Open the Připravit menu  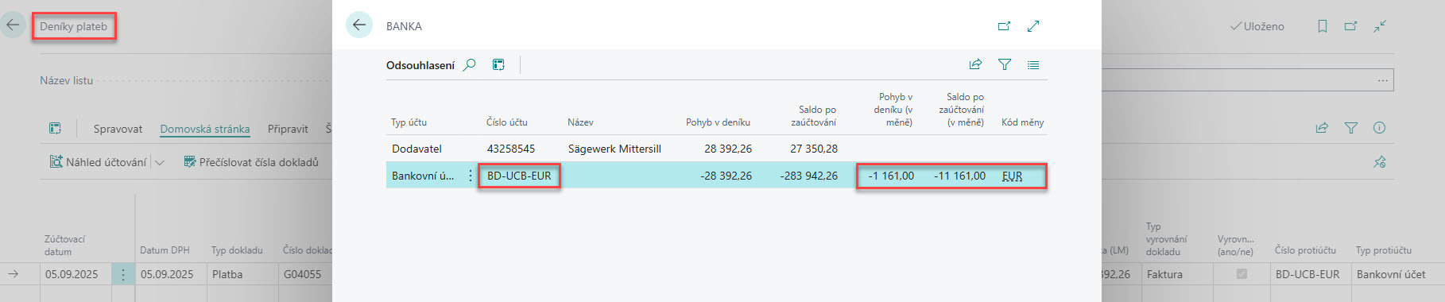tap(288, 129)
